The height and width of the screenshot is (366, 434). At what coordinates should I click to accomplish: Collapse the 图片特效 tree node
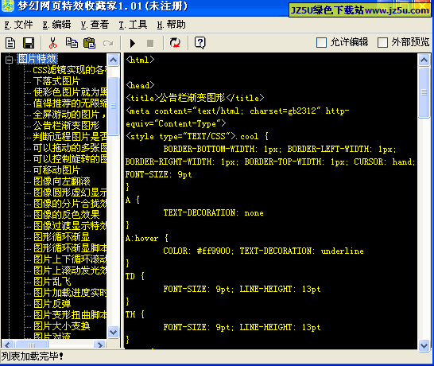point(9,60)
